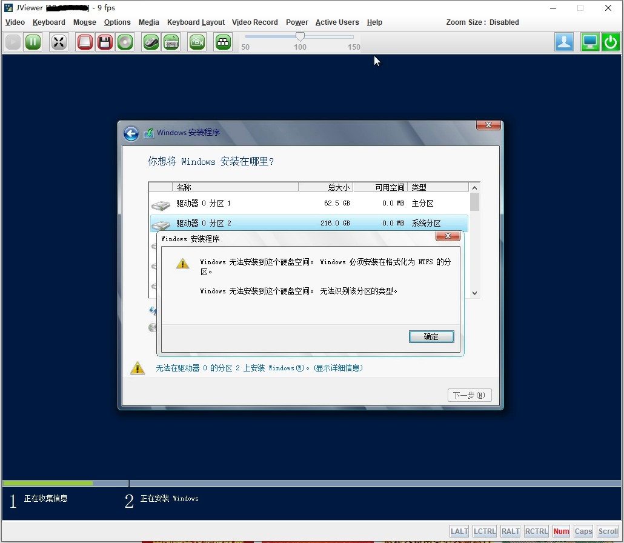Toggle the RALT key indicator
Viewport: 624px width, 543px height.
pyautogui.click(x=510, y=531)
